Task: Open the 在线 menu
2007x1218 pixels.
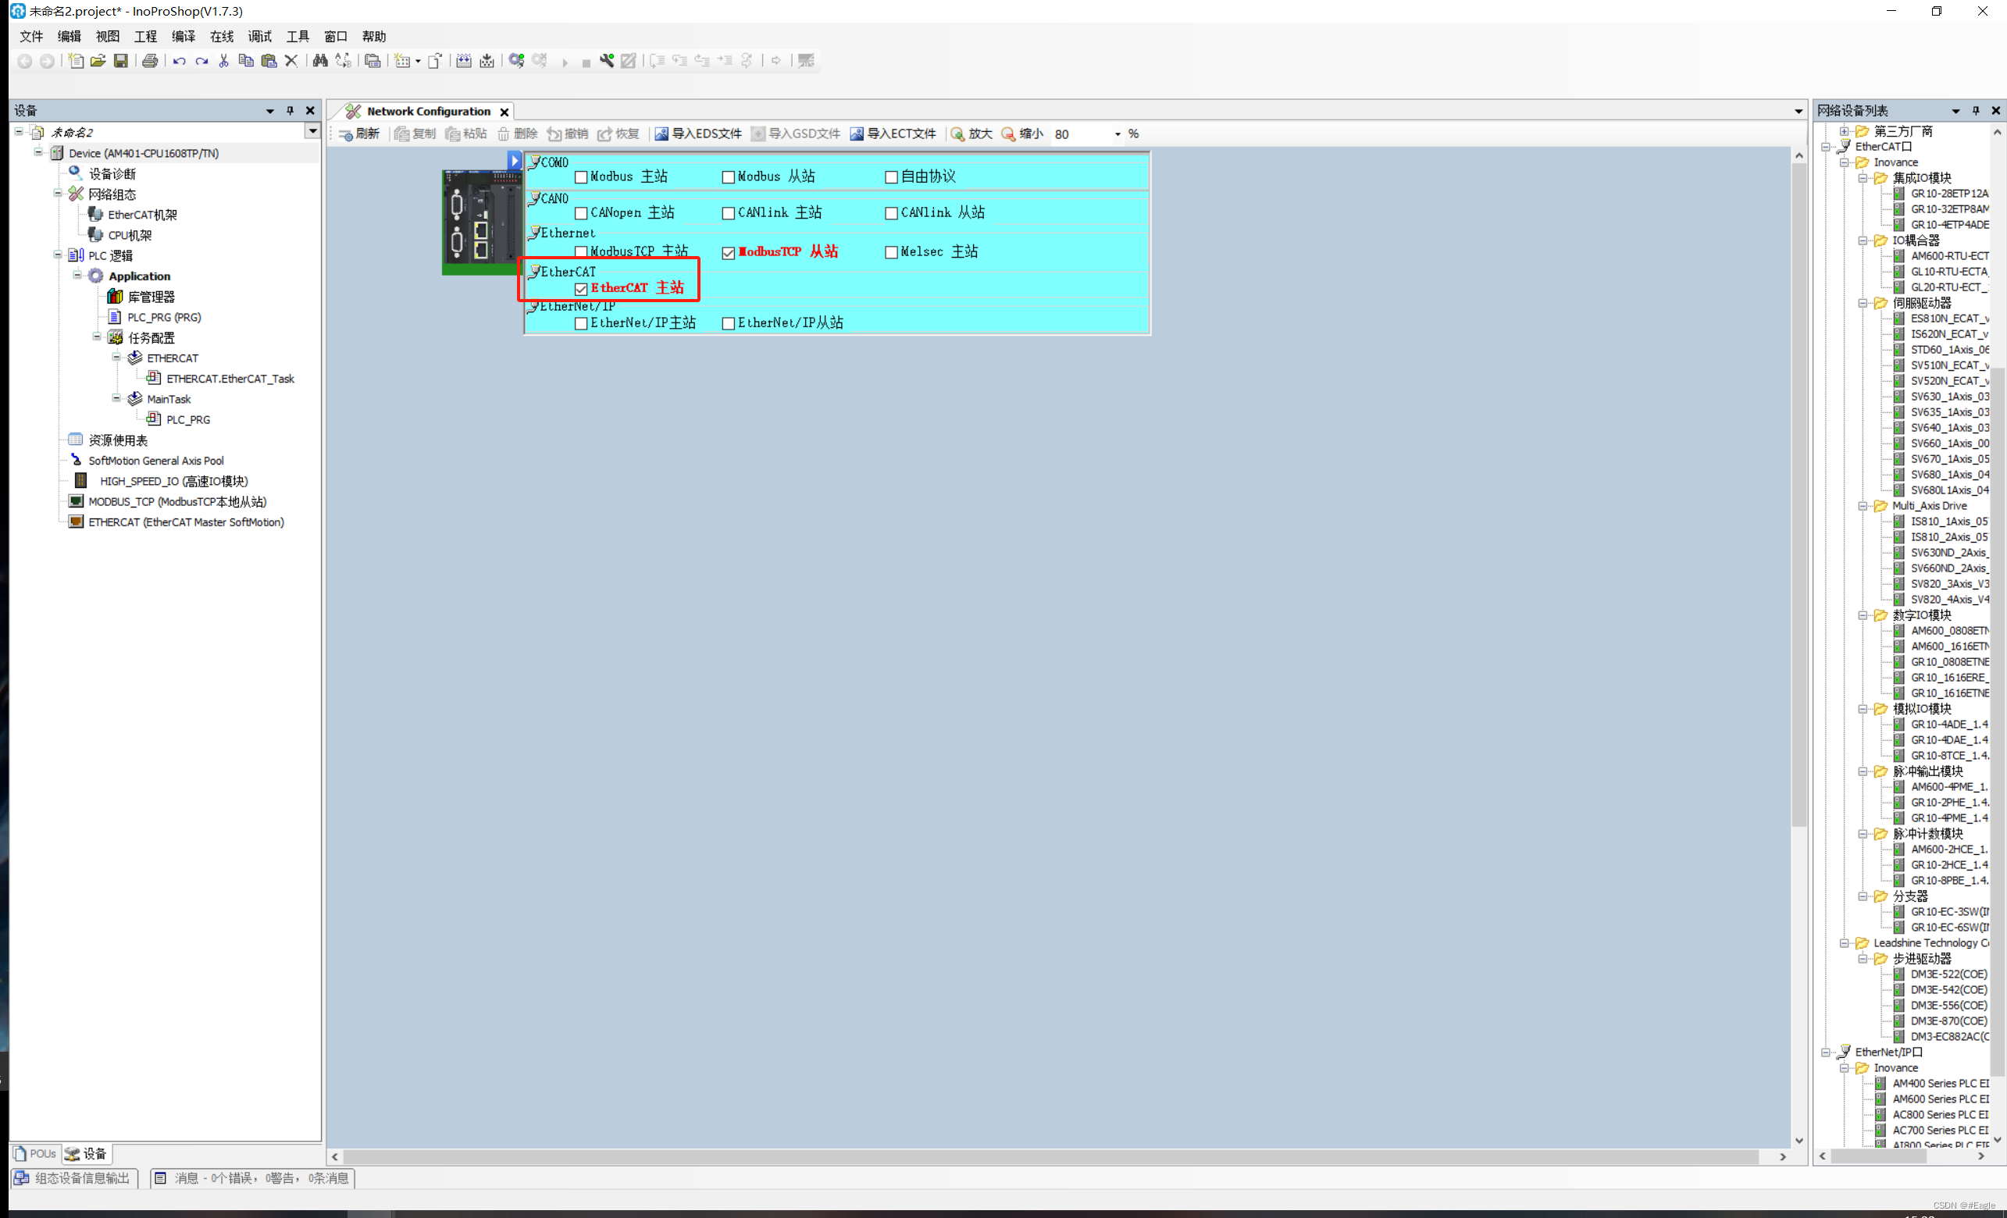Action: click(222, 37)
